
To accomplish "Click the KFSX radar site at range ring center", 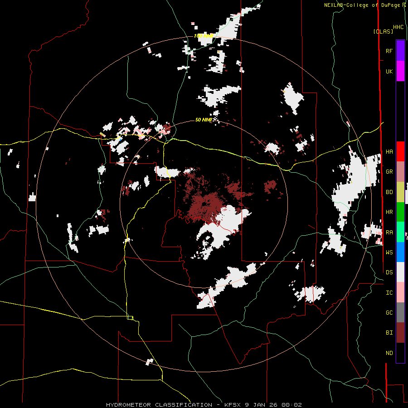I will (204, 204).
